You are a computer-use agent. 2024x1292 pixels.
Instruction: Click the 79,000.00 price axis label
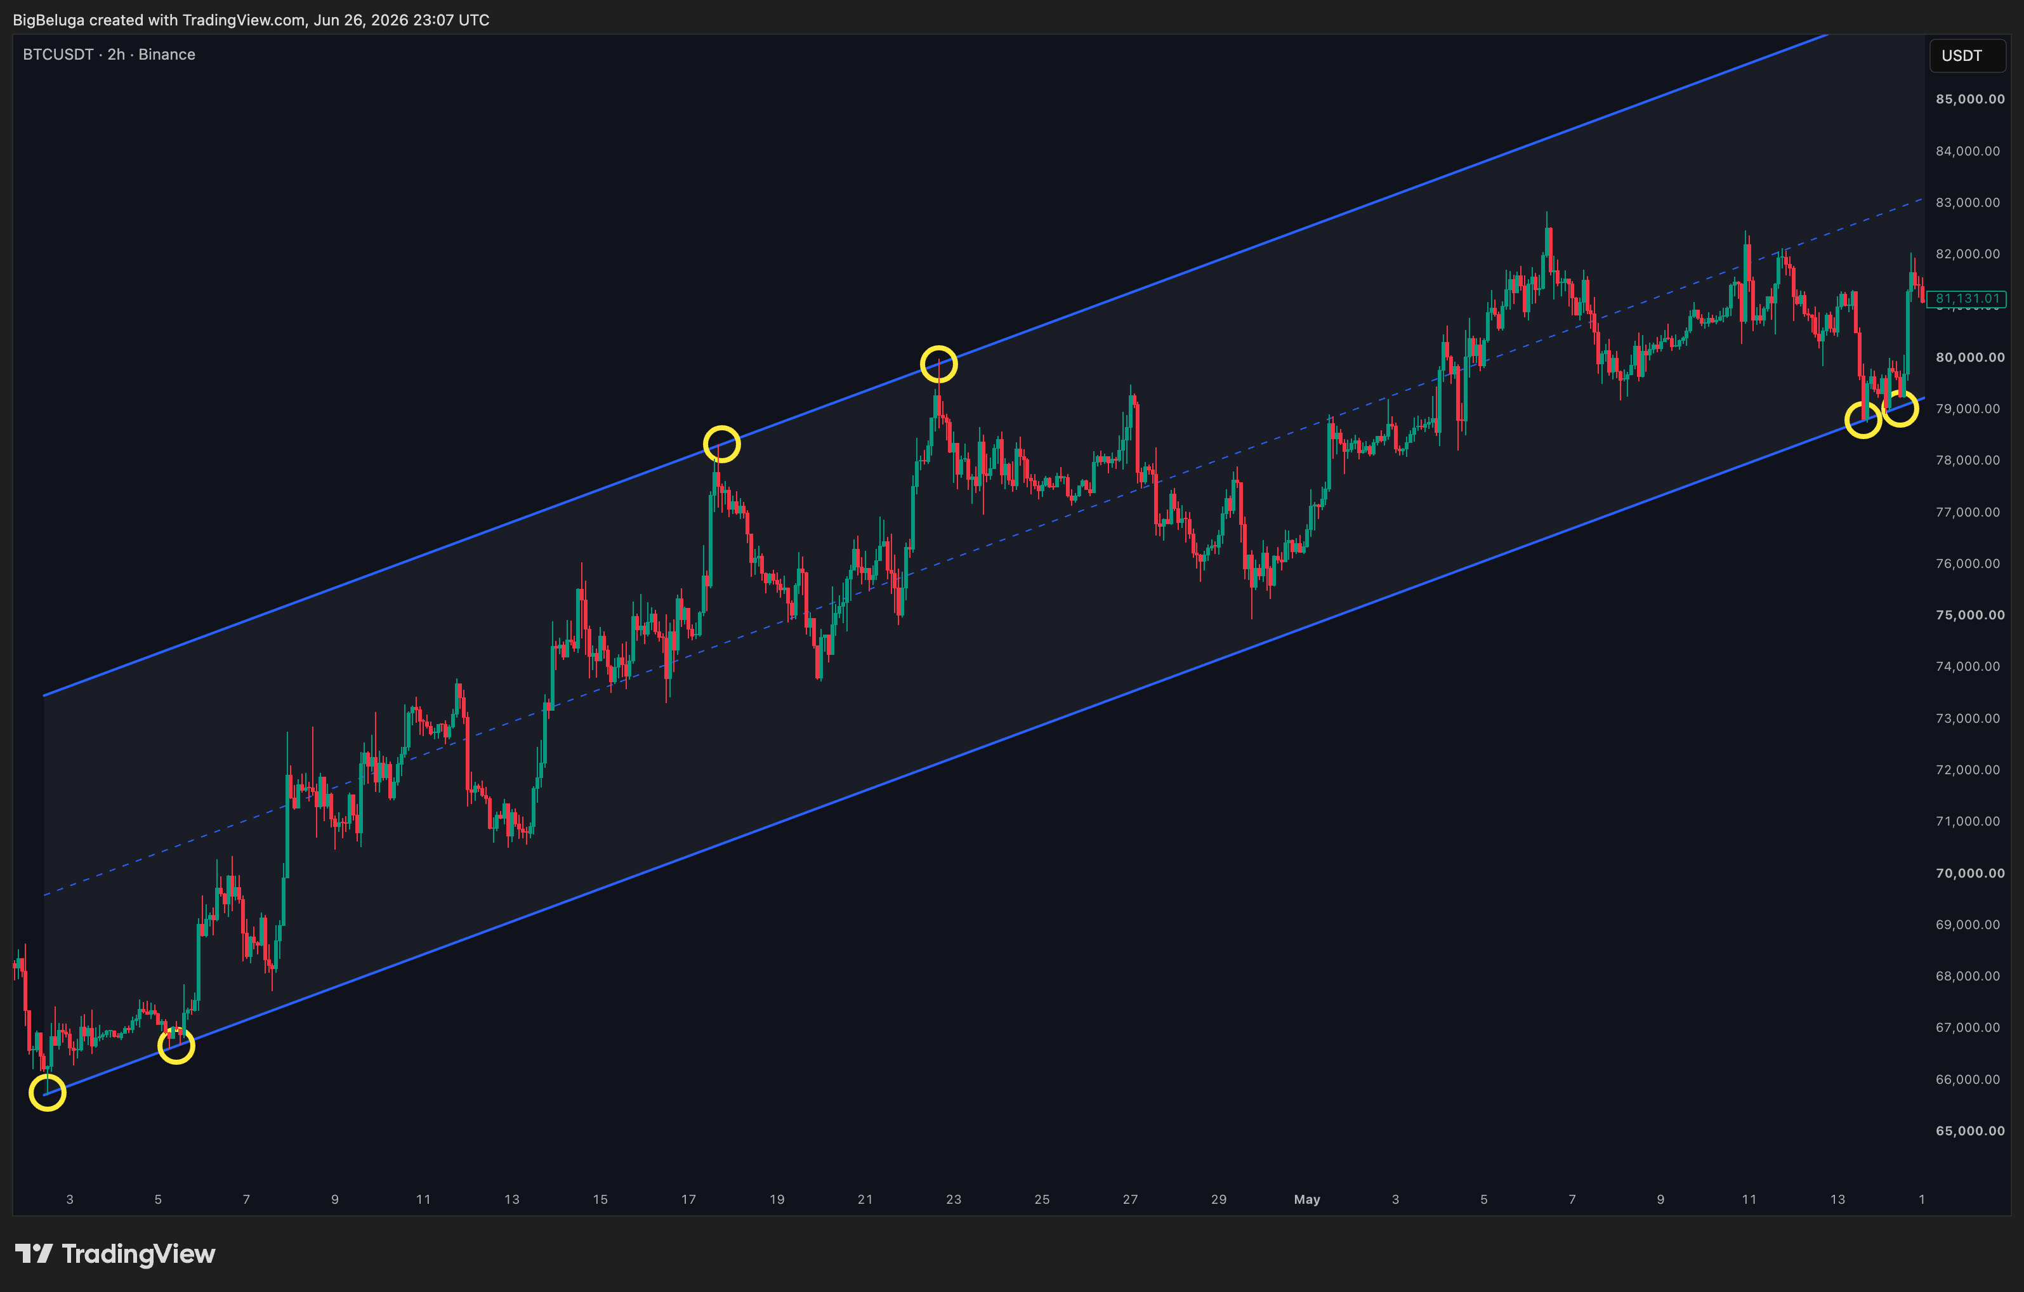pos(1968,409)
